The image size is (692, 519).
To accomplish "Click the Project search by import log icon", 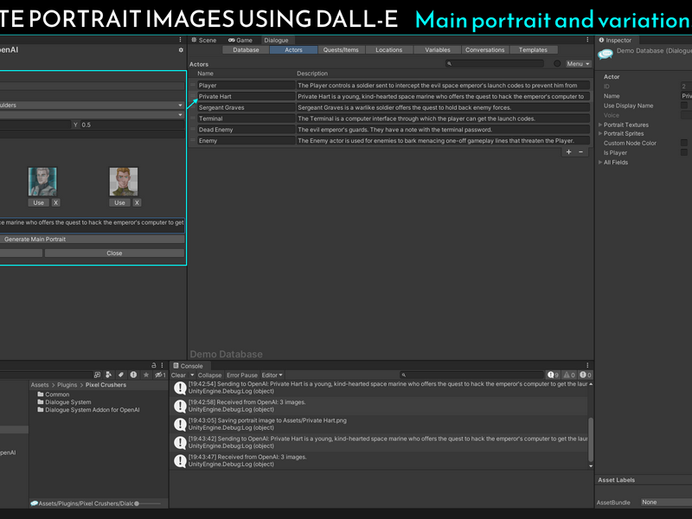I will tap(133, 375).
